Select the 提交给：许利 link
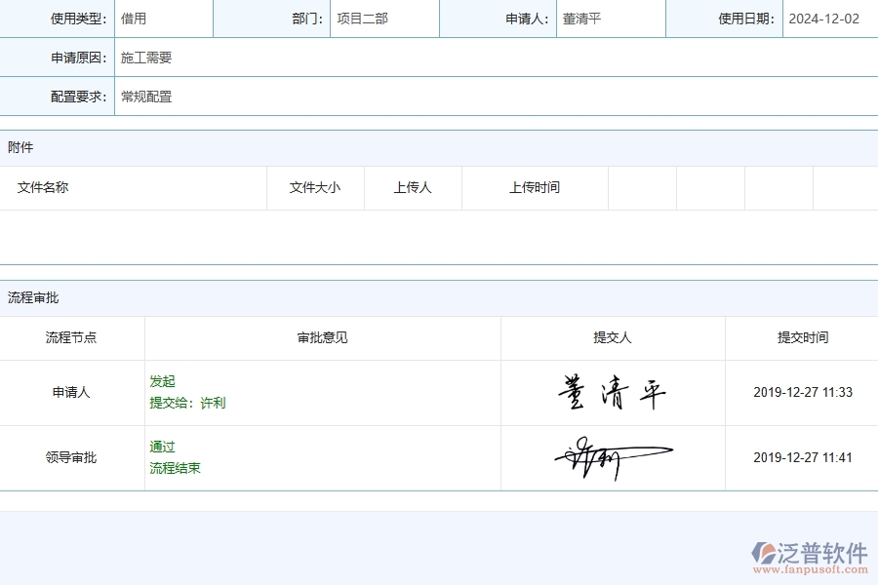Viewport: 878px width, 585px height. (190, 403)
